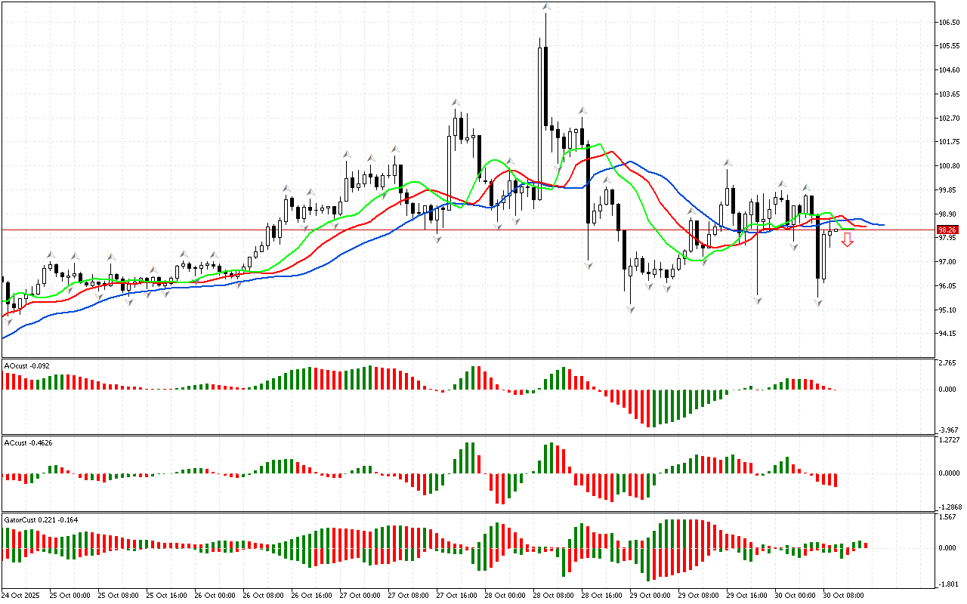Click the 28 Oct 08:00 time label
This screenshot has height=604, width=967.
coord(554,595)
